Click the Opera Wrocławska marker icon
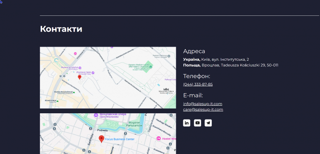This screenshot has height=154, width=320. (x=96, y=115)
